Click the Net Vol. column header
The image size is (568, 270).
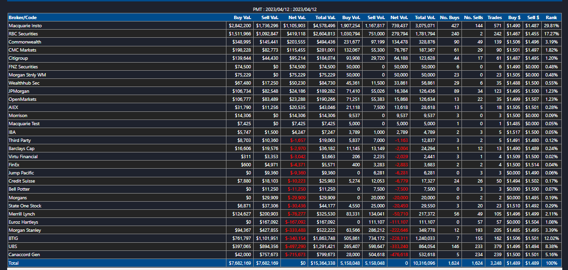pyautogui.click(x=399, y=17)
